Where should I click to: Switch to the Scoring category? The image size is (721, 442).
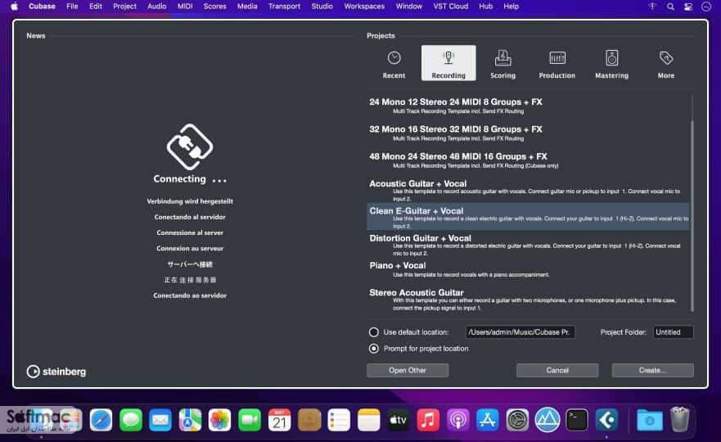(x=502, y=64)
